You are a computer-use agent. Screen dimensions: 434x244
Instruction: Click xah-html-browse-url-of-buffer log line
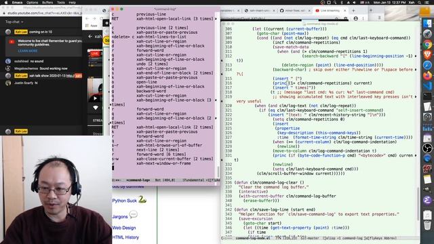169,145
